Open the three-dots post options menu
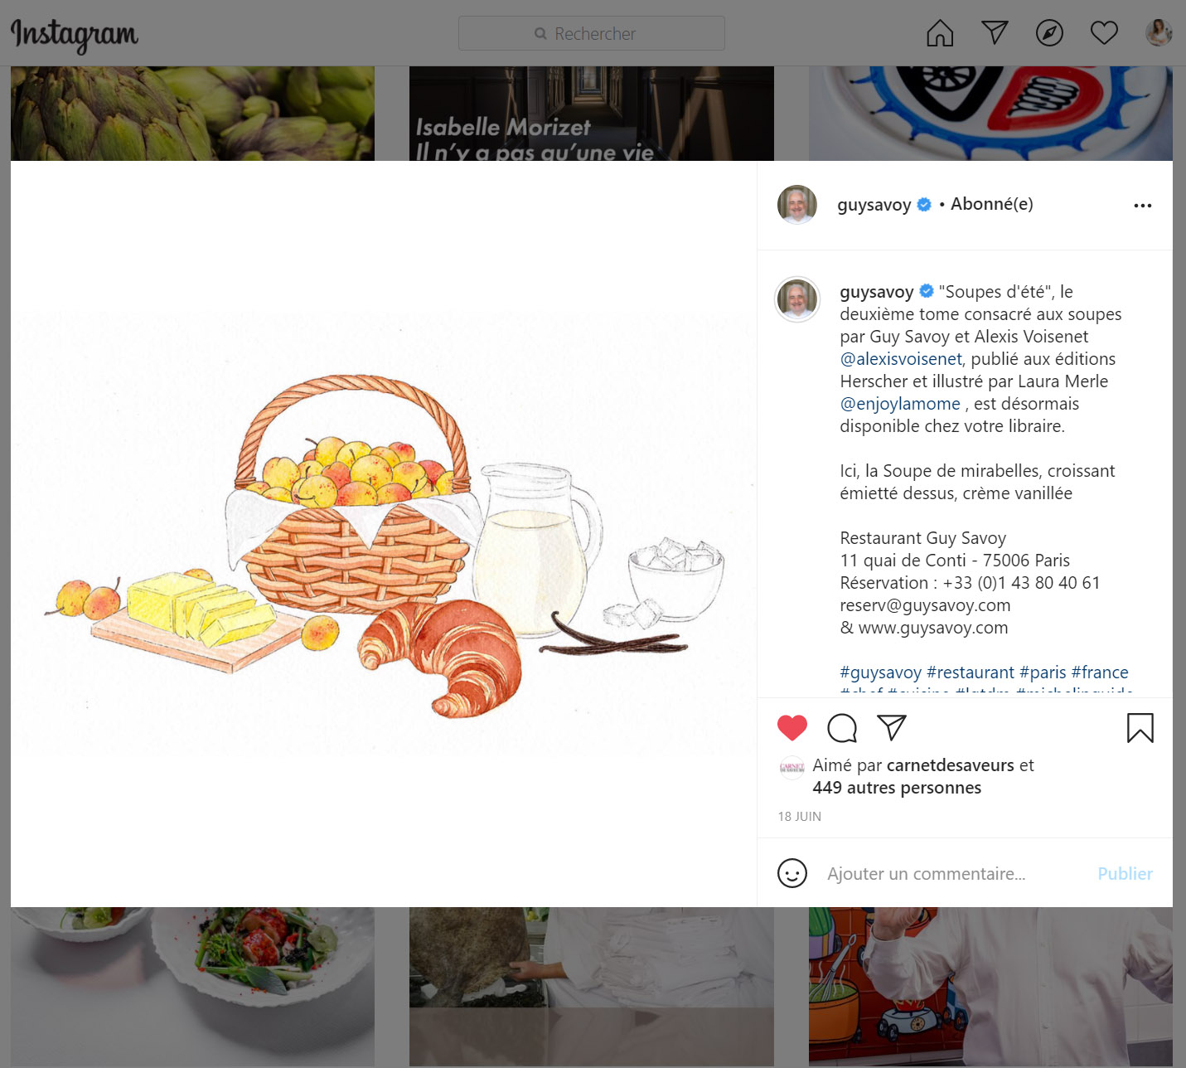1186x1068 pixels. 1143,206
